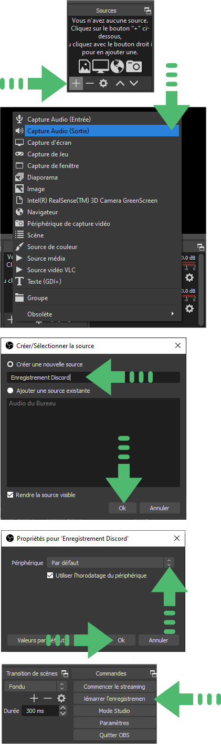Toggle Rendre la source visible checkbox
The height and width of the screenshot is (744, 221).
(x=10, y=495)
